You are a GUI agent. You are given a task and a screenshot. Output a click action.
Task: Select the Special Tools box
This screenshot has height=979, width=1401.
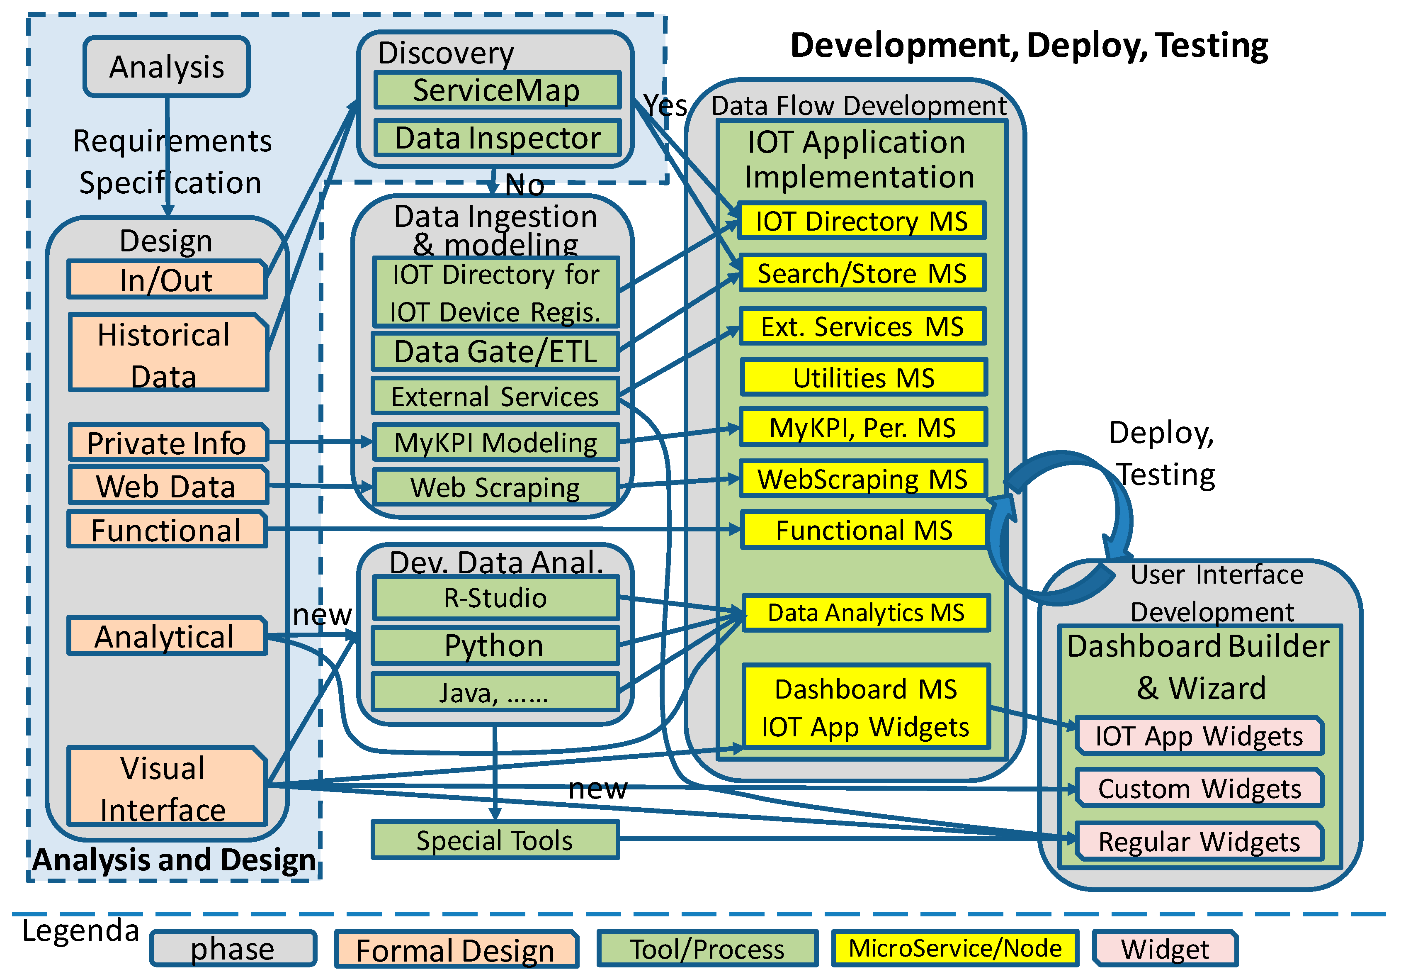495,840
